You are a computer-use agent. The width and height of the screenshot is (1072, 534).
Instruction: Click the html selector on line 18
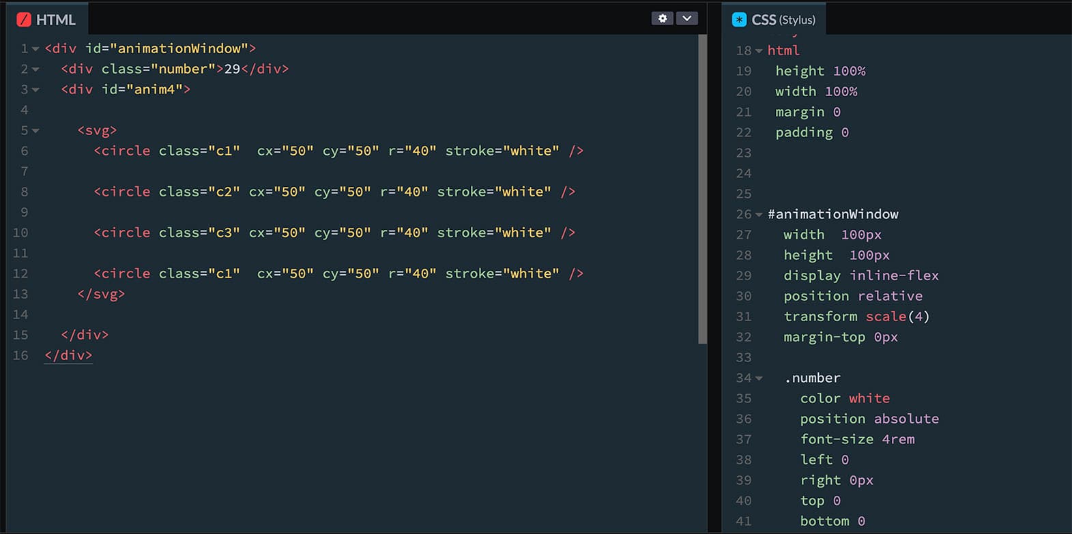tap(783, 50)
